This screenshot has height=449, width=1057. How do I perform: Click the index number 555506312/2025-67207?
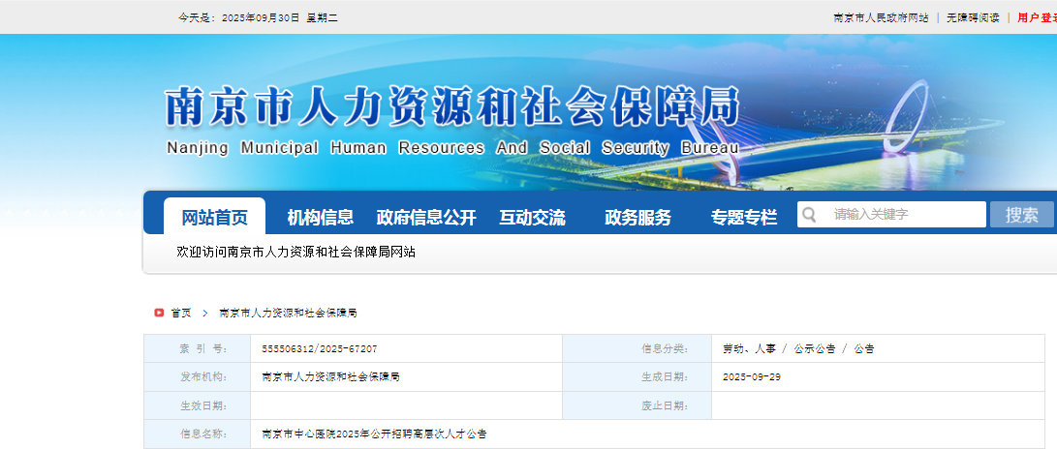pyautogui.click(x=320, y=348)
